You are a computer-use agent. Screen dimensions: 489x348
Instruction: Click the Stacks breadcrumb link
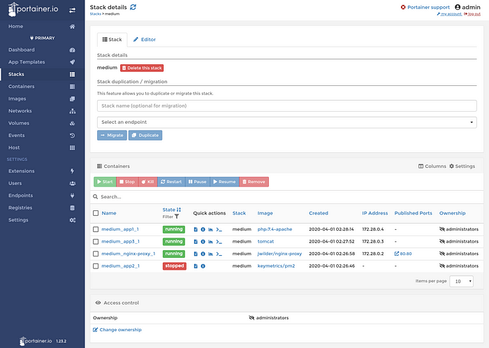[x=96, y=14]
